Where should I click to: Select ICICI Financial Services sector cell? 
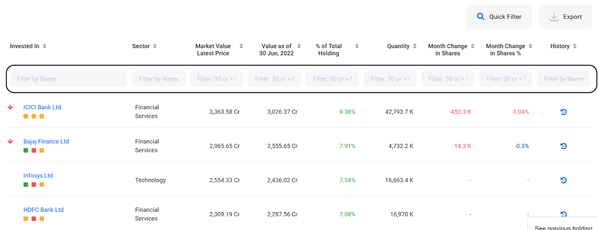[x=147, y=112]
